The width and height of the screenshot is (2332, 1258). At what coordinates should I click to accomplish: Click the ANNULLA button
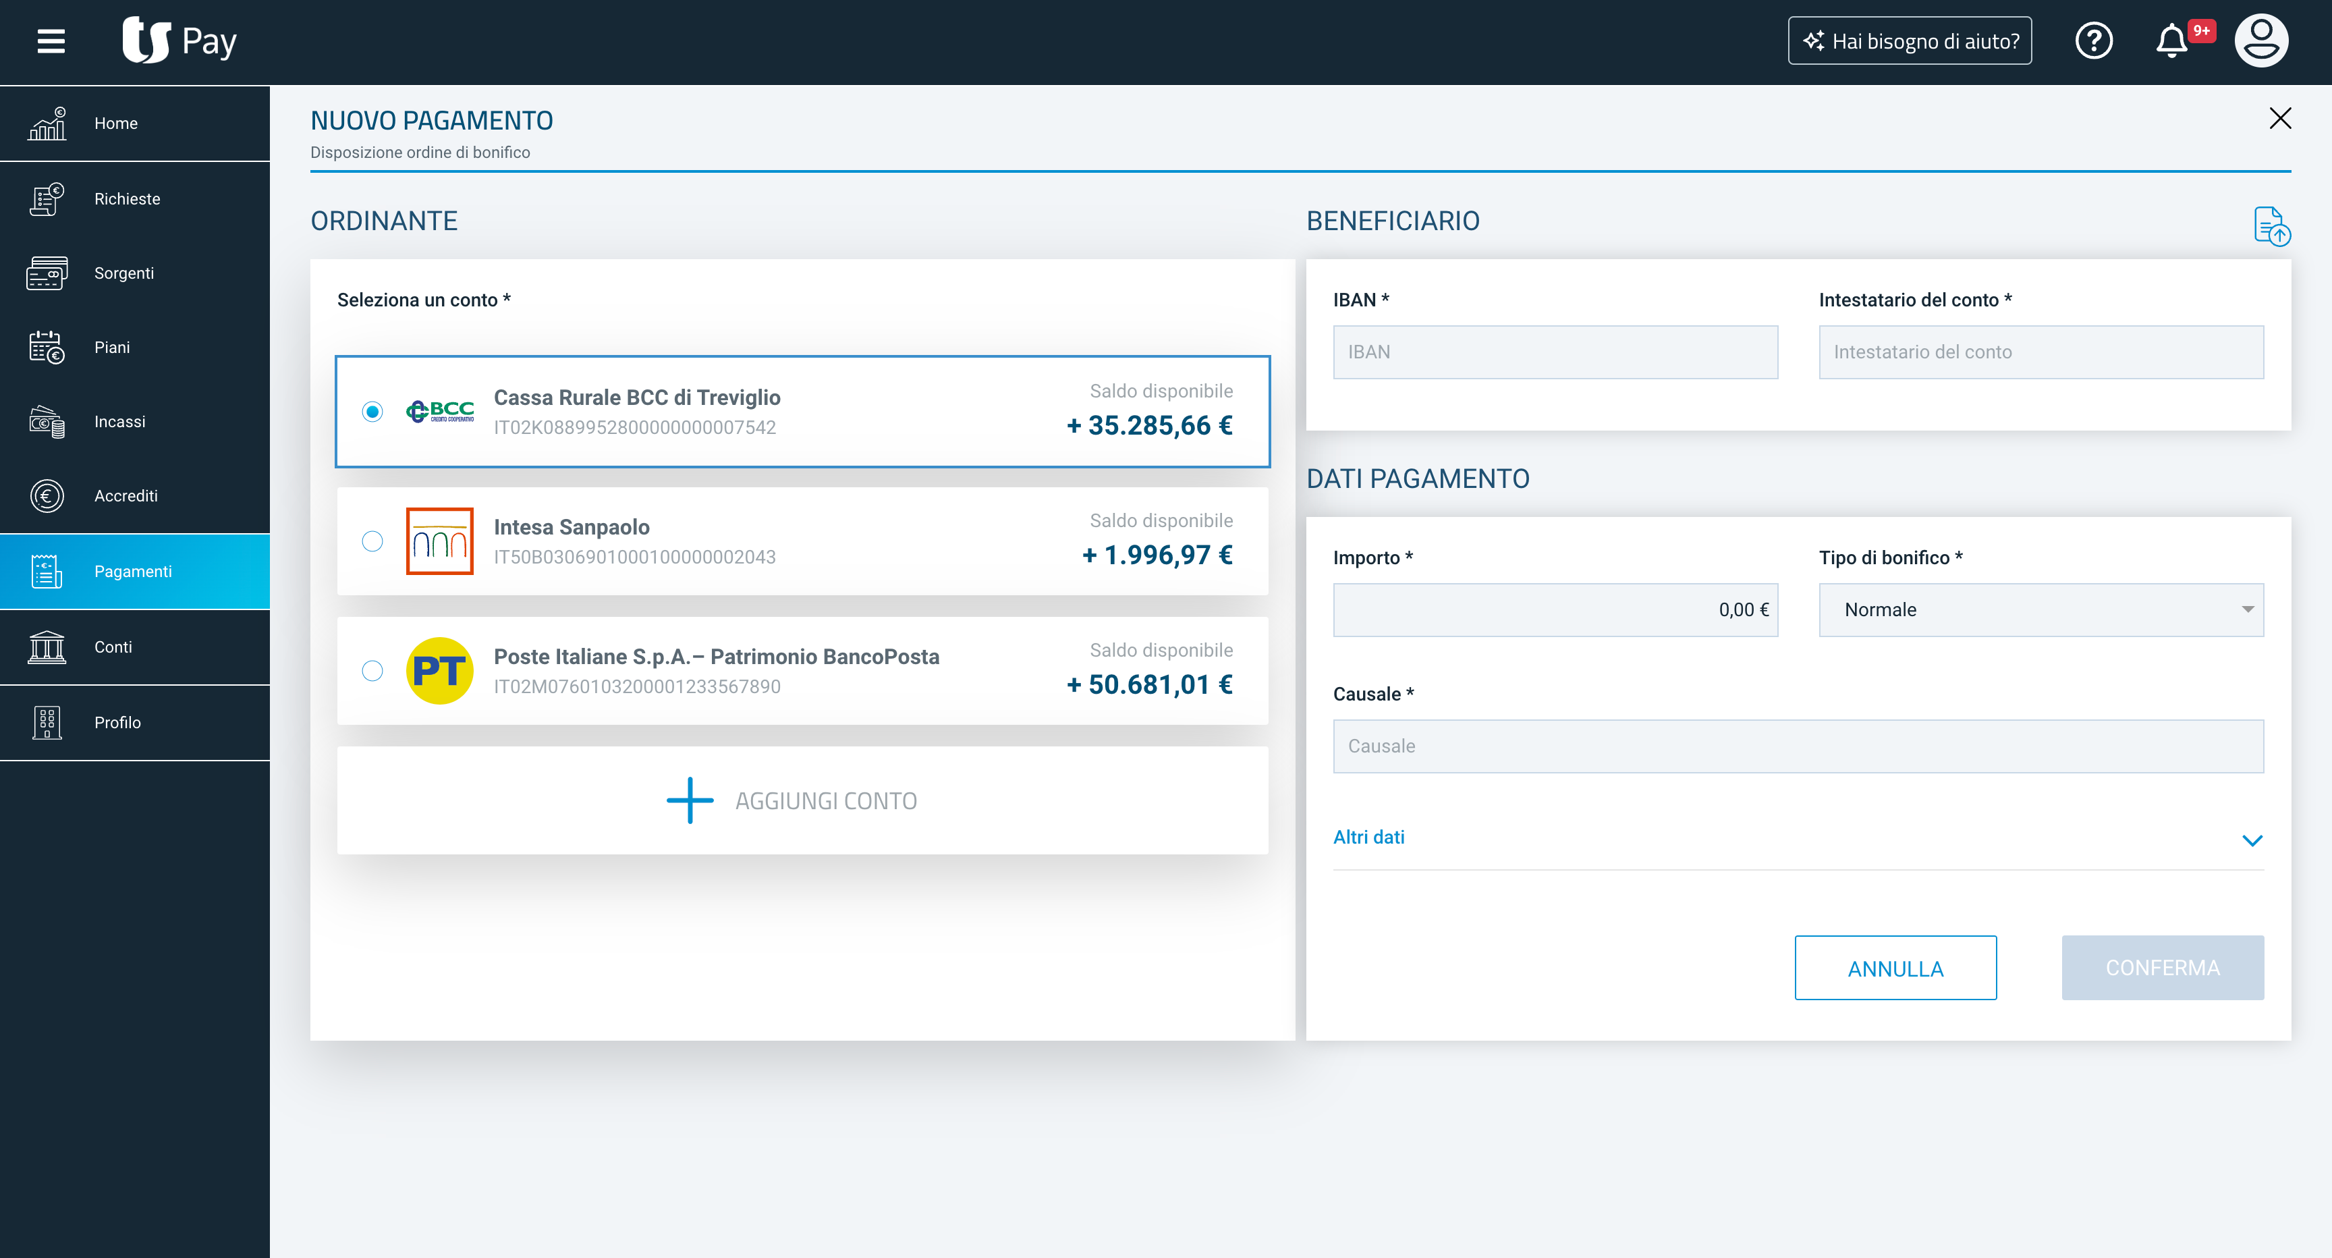point(1895,968)
